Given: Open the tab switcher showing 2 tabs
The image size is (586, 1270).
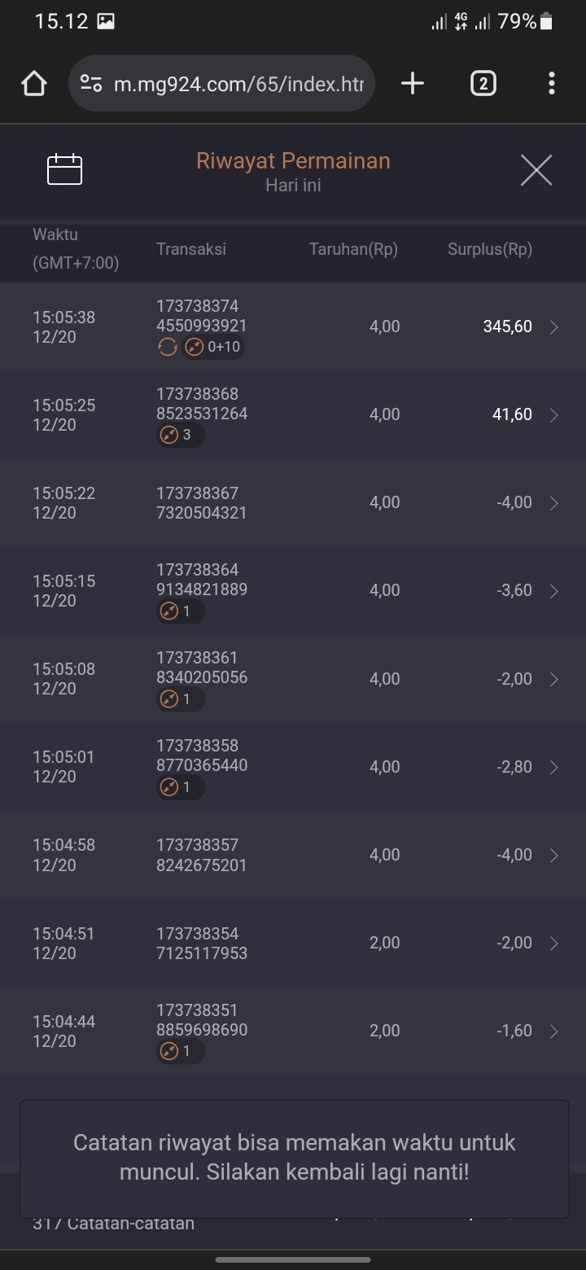Looking at the screenshot, I should point(483,83).
